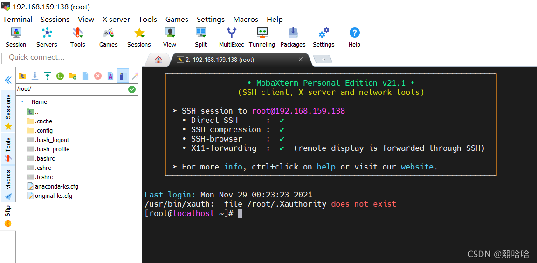
Task: Click the SFTP upload arrow icon
Action: pyautogui.click(x=48, y=76)
